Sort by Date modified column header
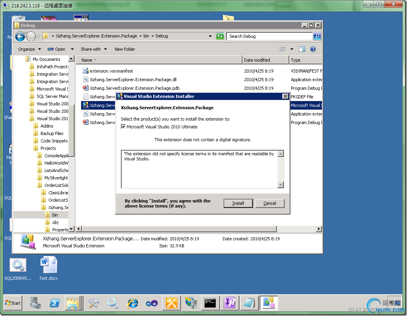Image resolution: width=407 pixels, height=316 pixels. pyautogui.click(x=265, y=60)
